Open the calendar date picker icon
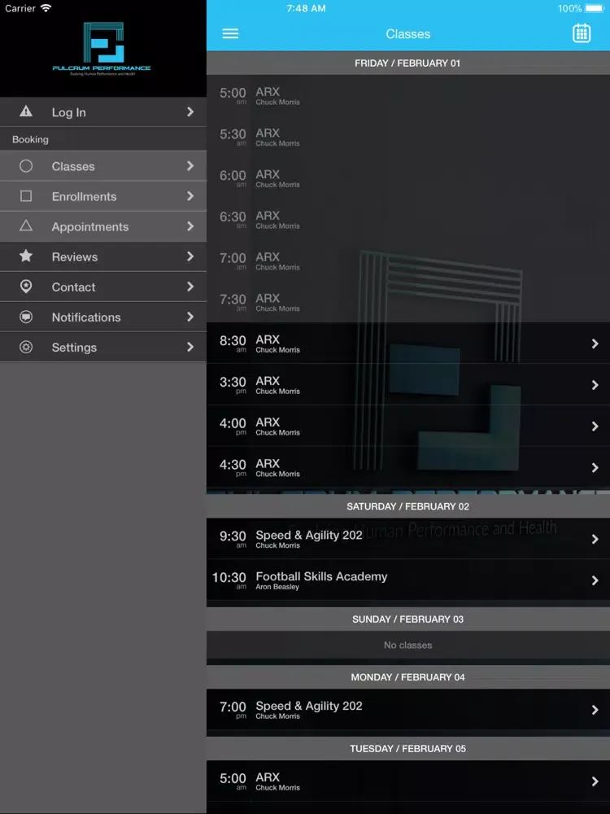The height and width of the screenshot is (814, 610). tap(582, 33)
